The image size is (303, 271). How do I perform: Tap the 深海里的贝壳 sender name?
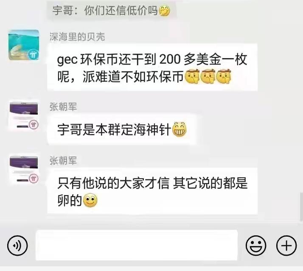[77, 37]
